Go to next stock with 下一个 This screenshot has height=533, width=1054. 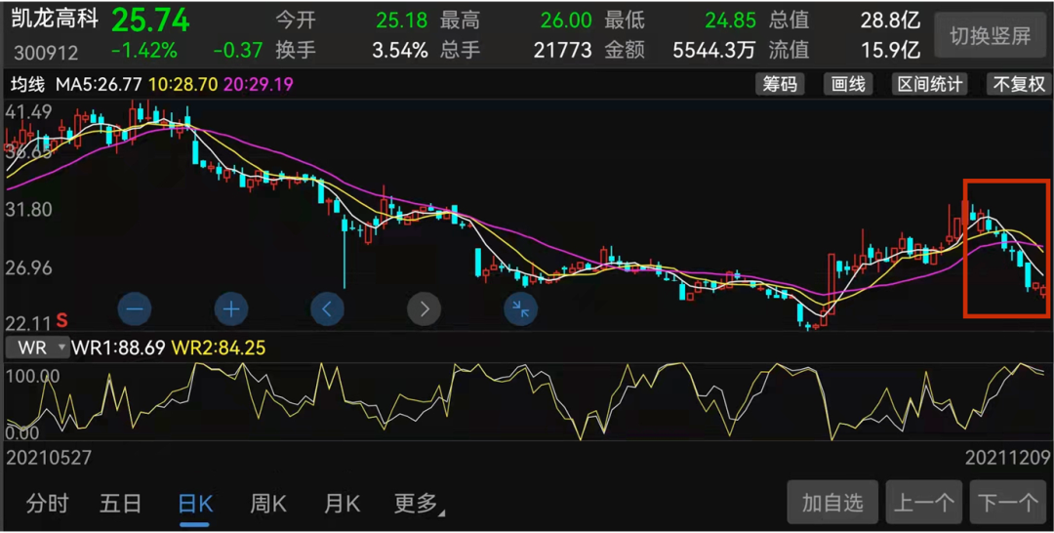pos(1007,502)
